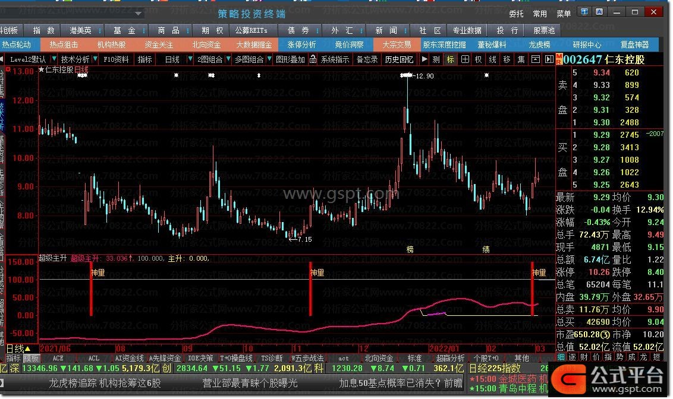Select the 超赢分析 indicator tab
673x399 pixels.
coord(450,358)
